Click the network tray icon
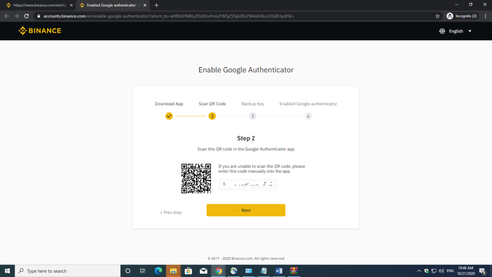 tap(434, 271)
